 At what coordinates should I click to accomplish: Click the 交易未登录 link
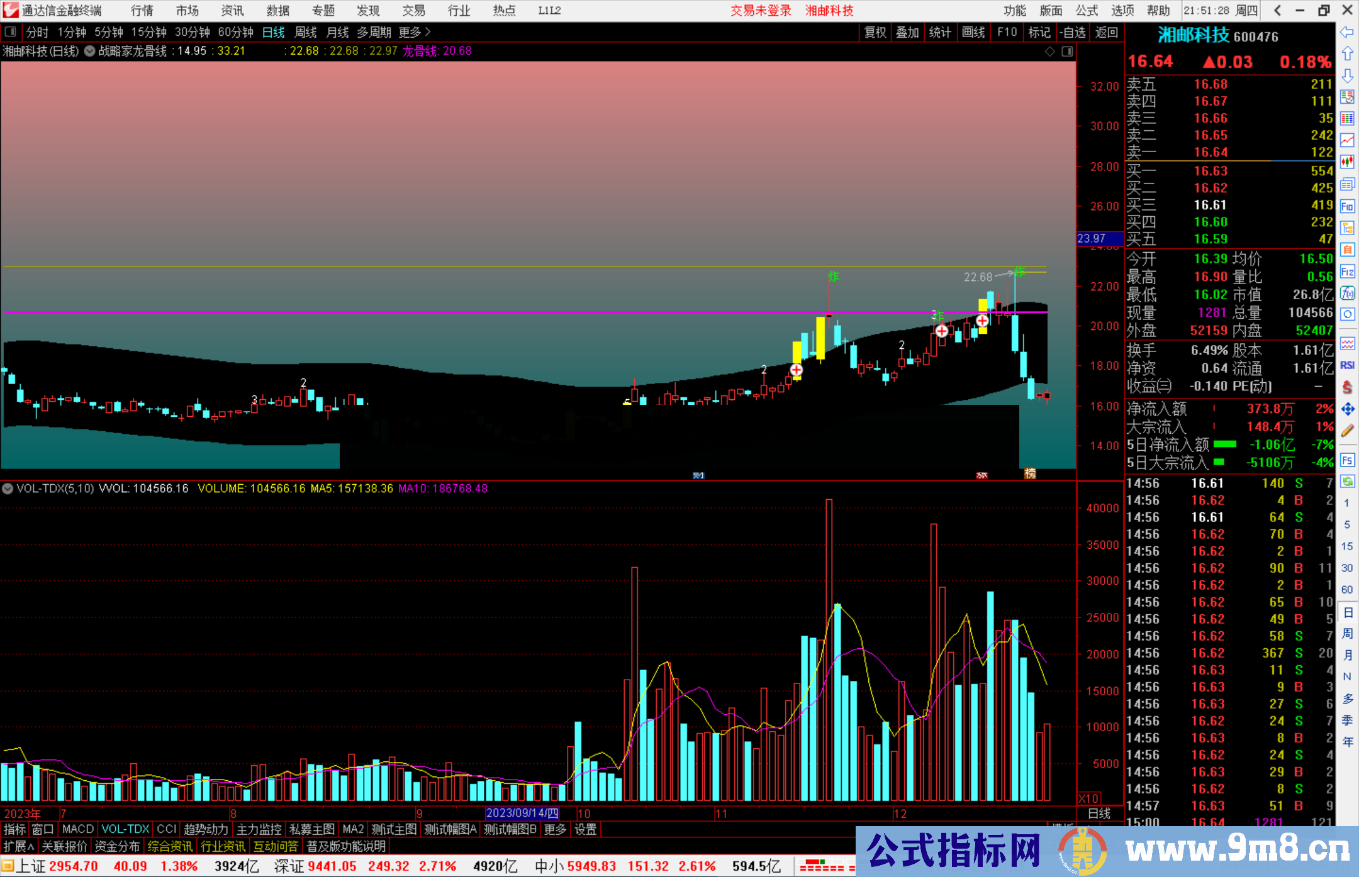[761, 11]
